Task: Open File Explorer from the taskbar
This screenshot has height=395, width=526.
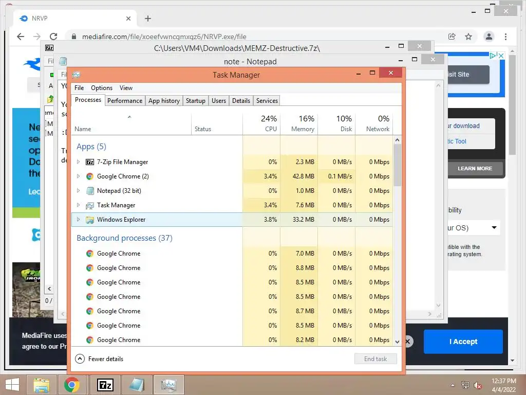Action: pyautogui.click(x=41, y=385)
